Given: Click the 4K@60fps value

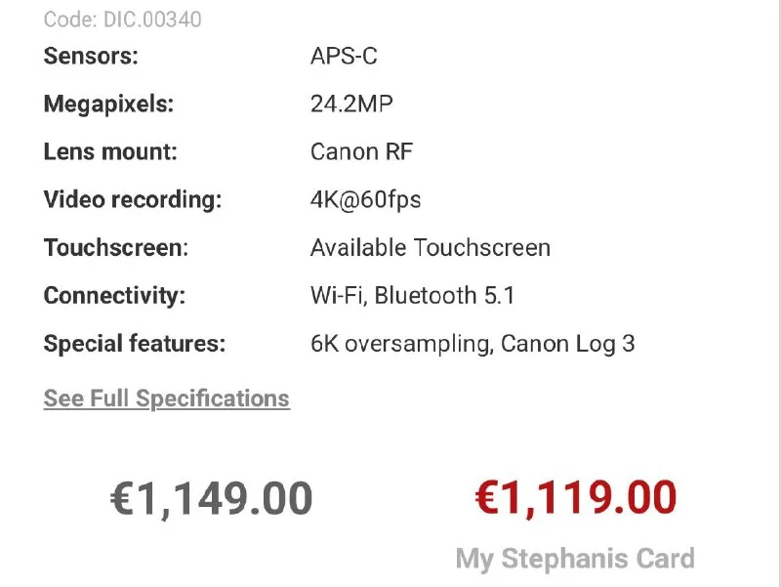Looking at the screenshot, I should (x=365, y=200).
